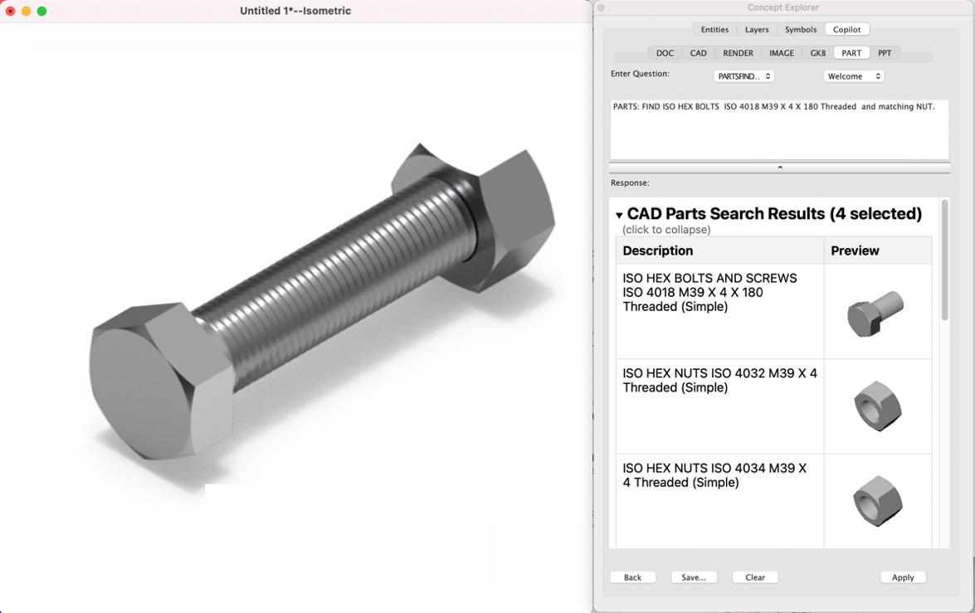
Task: Select the ISO HEX BOLTS AND SCREWS description
Action: coord(709,292)
